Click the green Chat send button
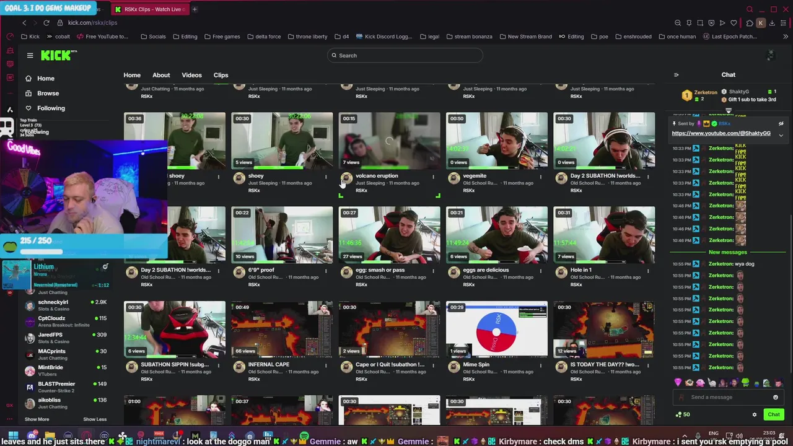 (x=774, y=414)
